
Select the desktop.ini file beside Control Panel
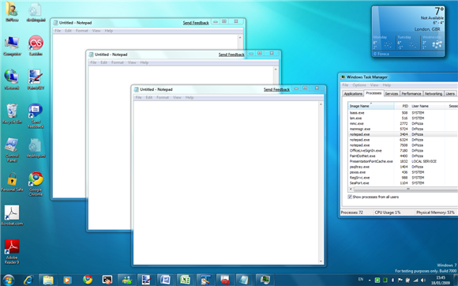tap(36, 148)
